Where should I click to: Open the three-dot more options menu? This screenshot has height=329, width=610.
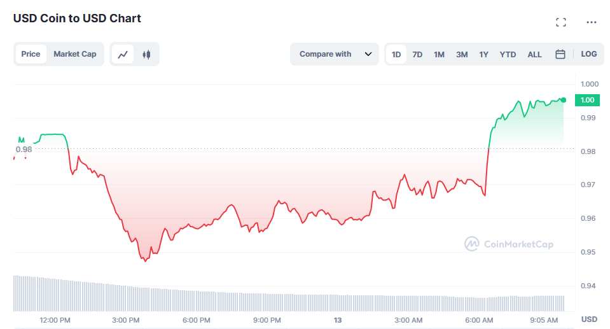(x=592, y=22)
